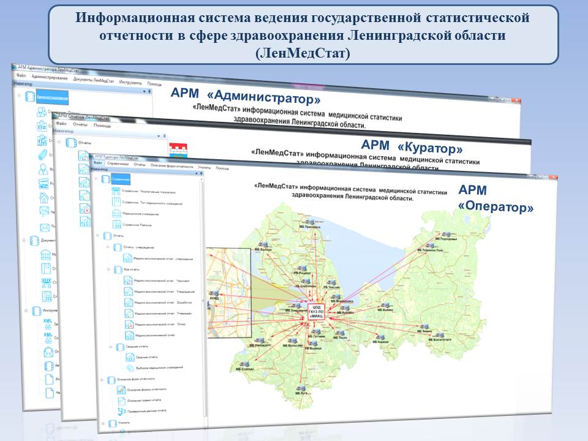This screenshot has height=441, width=588.
Task: Open the Справочники menu in the Куратор window
Action: pyautogui.click(x=118, y=164)
